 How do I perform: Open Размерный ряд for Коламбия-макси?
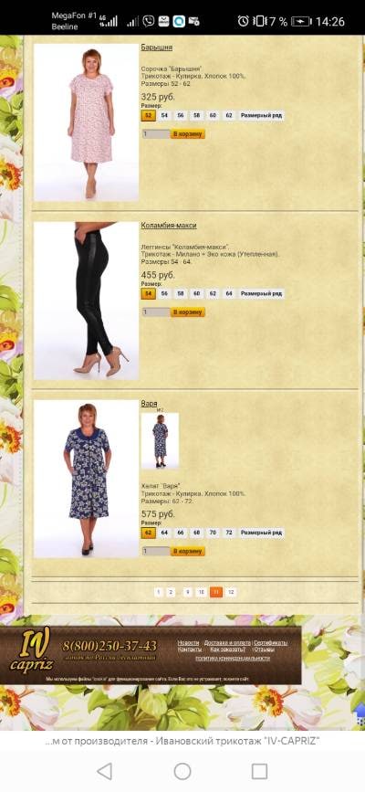point(261,293)
